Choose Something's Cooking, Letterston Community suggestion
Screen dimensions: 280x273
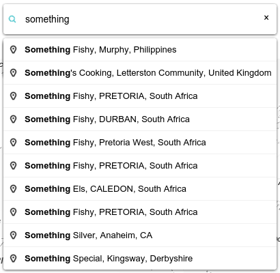coord(140,73)
